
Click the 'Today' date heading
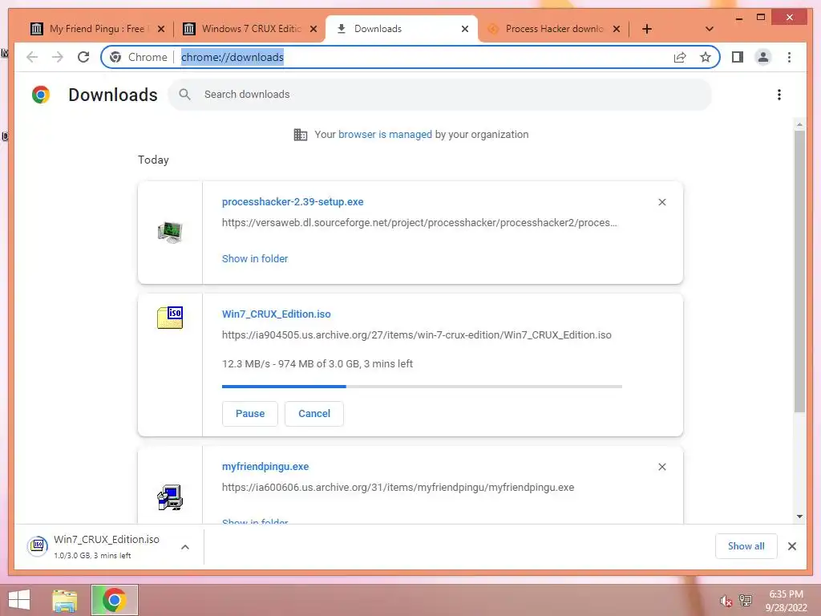pos(153,160)
